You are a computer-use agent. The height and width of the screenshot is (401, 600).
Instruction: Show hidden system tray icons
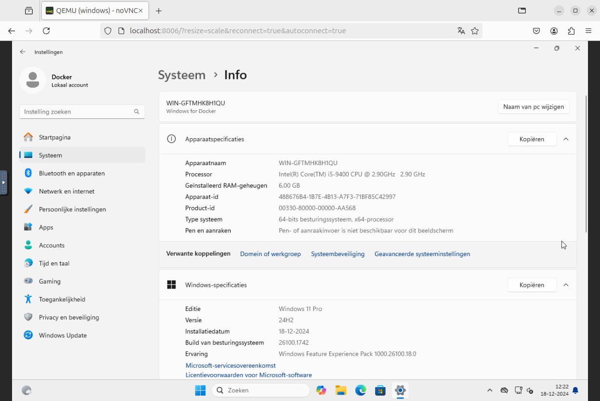pos(490,390)
